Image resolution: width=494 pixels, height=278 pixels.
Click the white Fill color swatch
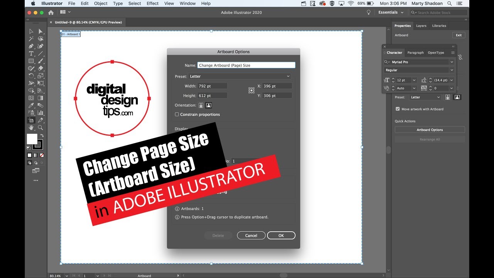[x=32, y=139]
